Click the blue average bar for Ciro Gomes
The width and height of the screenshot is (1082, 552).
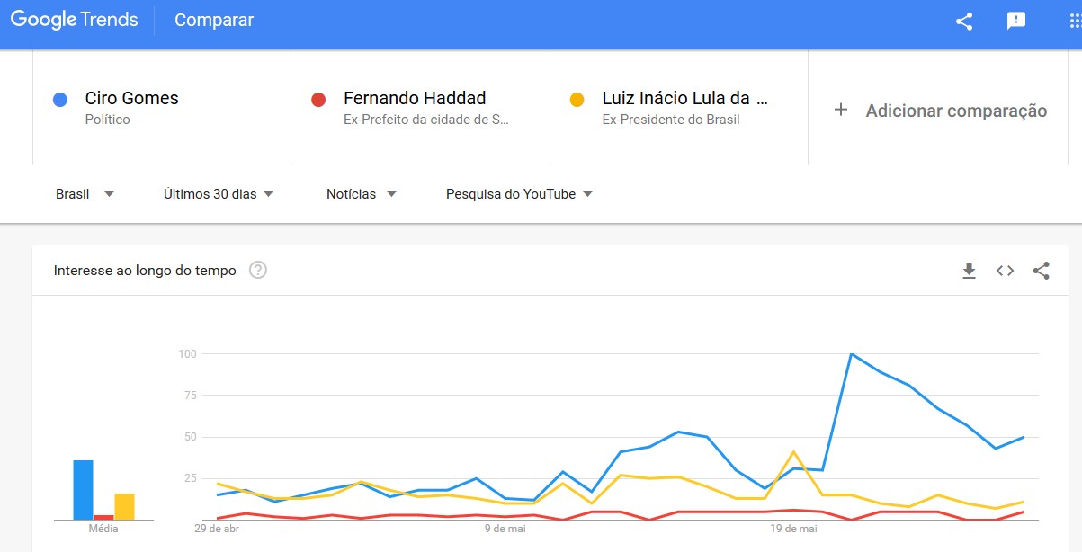tap(83, 490)
